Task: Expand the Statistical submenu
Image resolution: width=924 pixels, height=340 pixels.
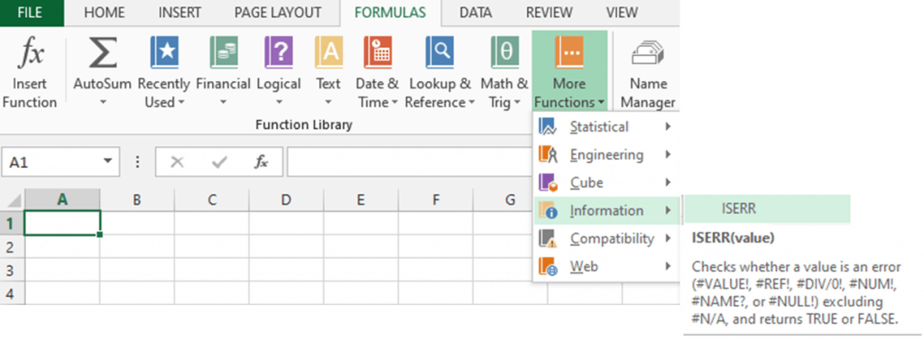Action: click(605, 126)
